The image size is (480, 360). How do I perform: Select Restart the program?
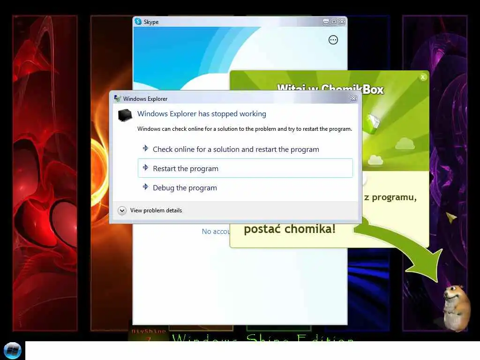[x=245, y=168]
